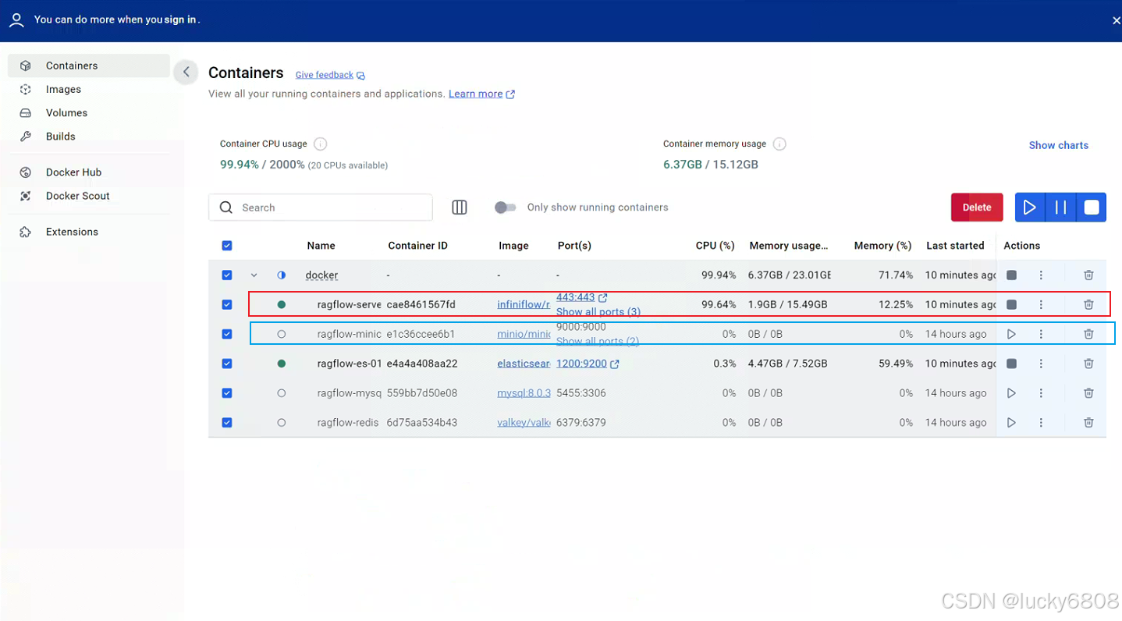The image size is (1122, 621).
Task: Toggle the docker group checkbox
Action: pyautogui.click(x=227, y=275)
